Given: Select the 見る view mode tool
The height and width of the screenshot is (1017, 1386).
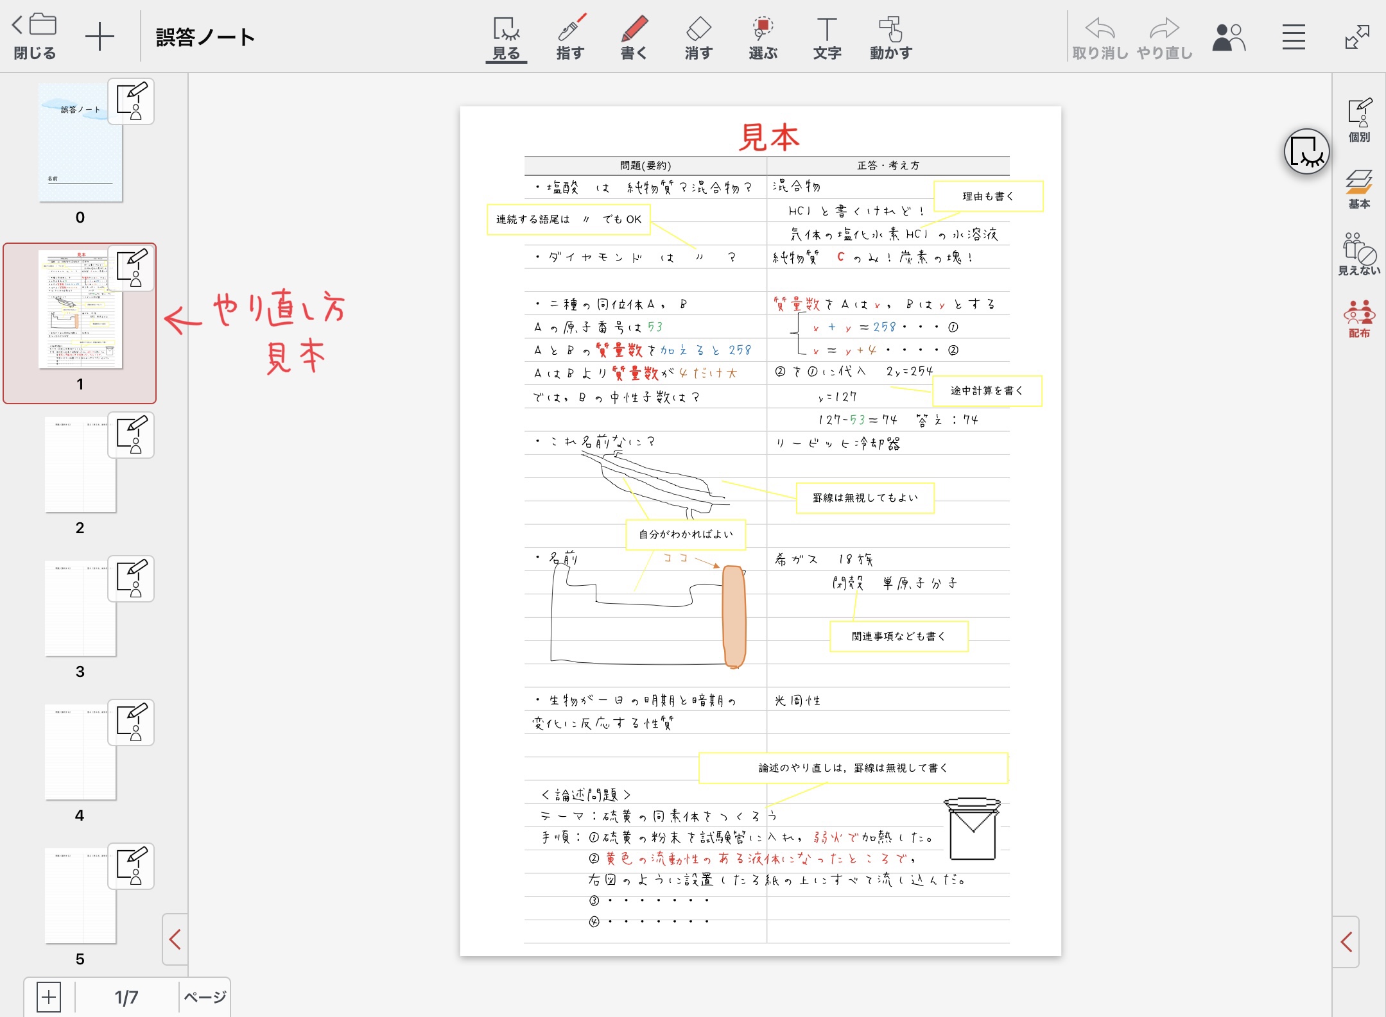Looking at the screenshot, I should click(x=506, y=37).
